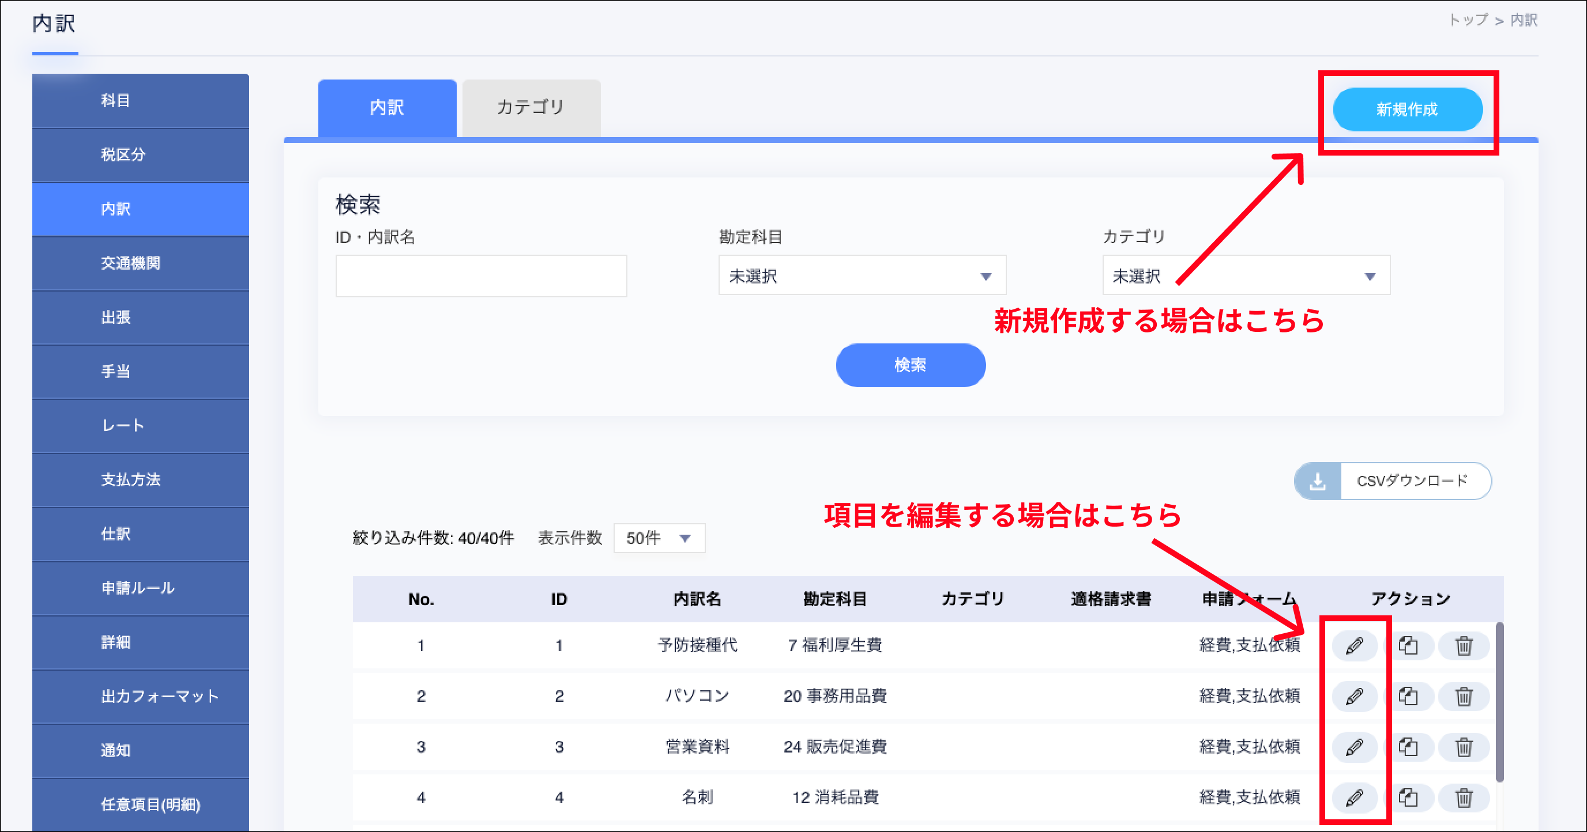Click the CSV download arrow icon

1318,481
